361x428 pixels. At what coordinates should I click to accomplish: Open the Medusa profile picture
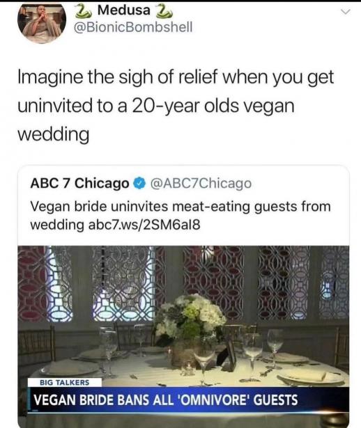coord(42,24)
